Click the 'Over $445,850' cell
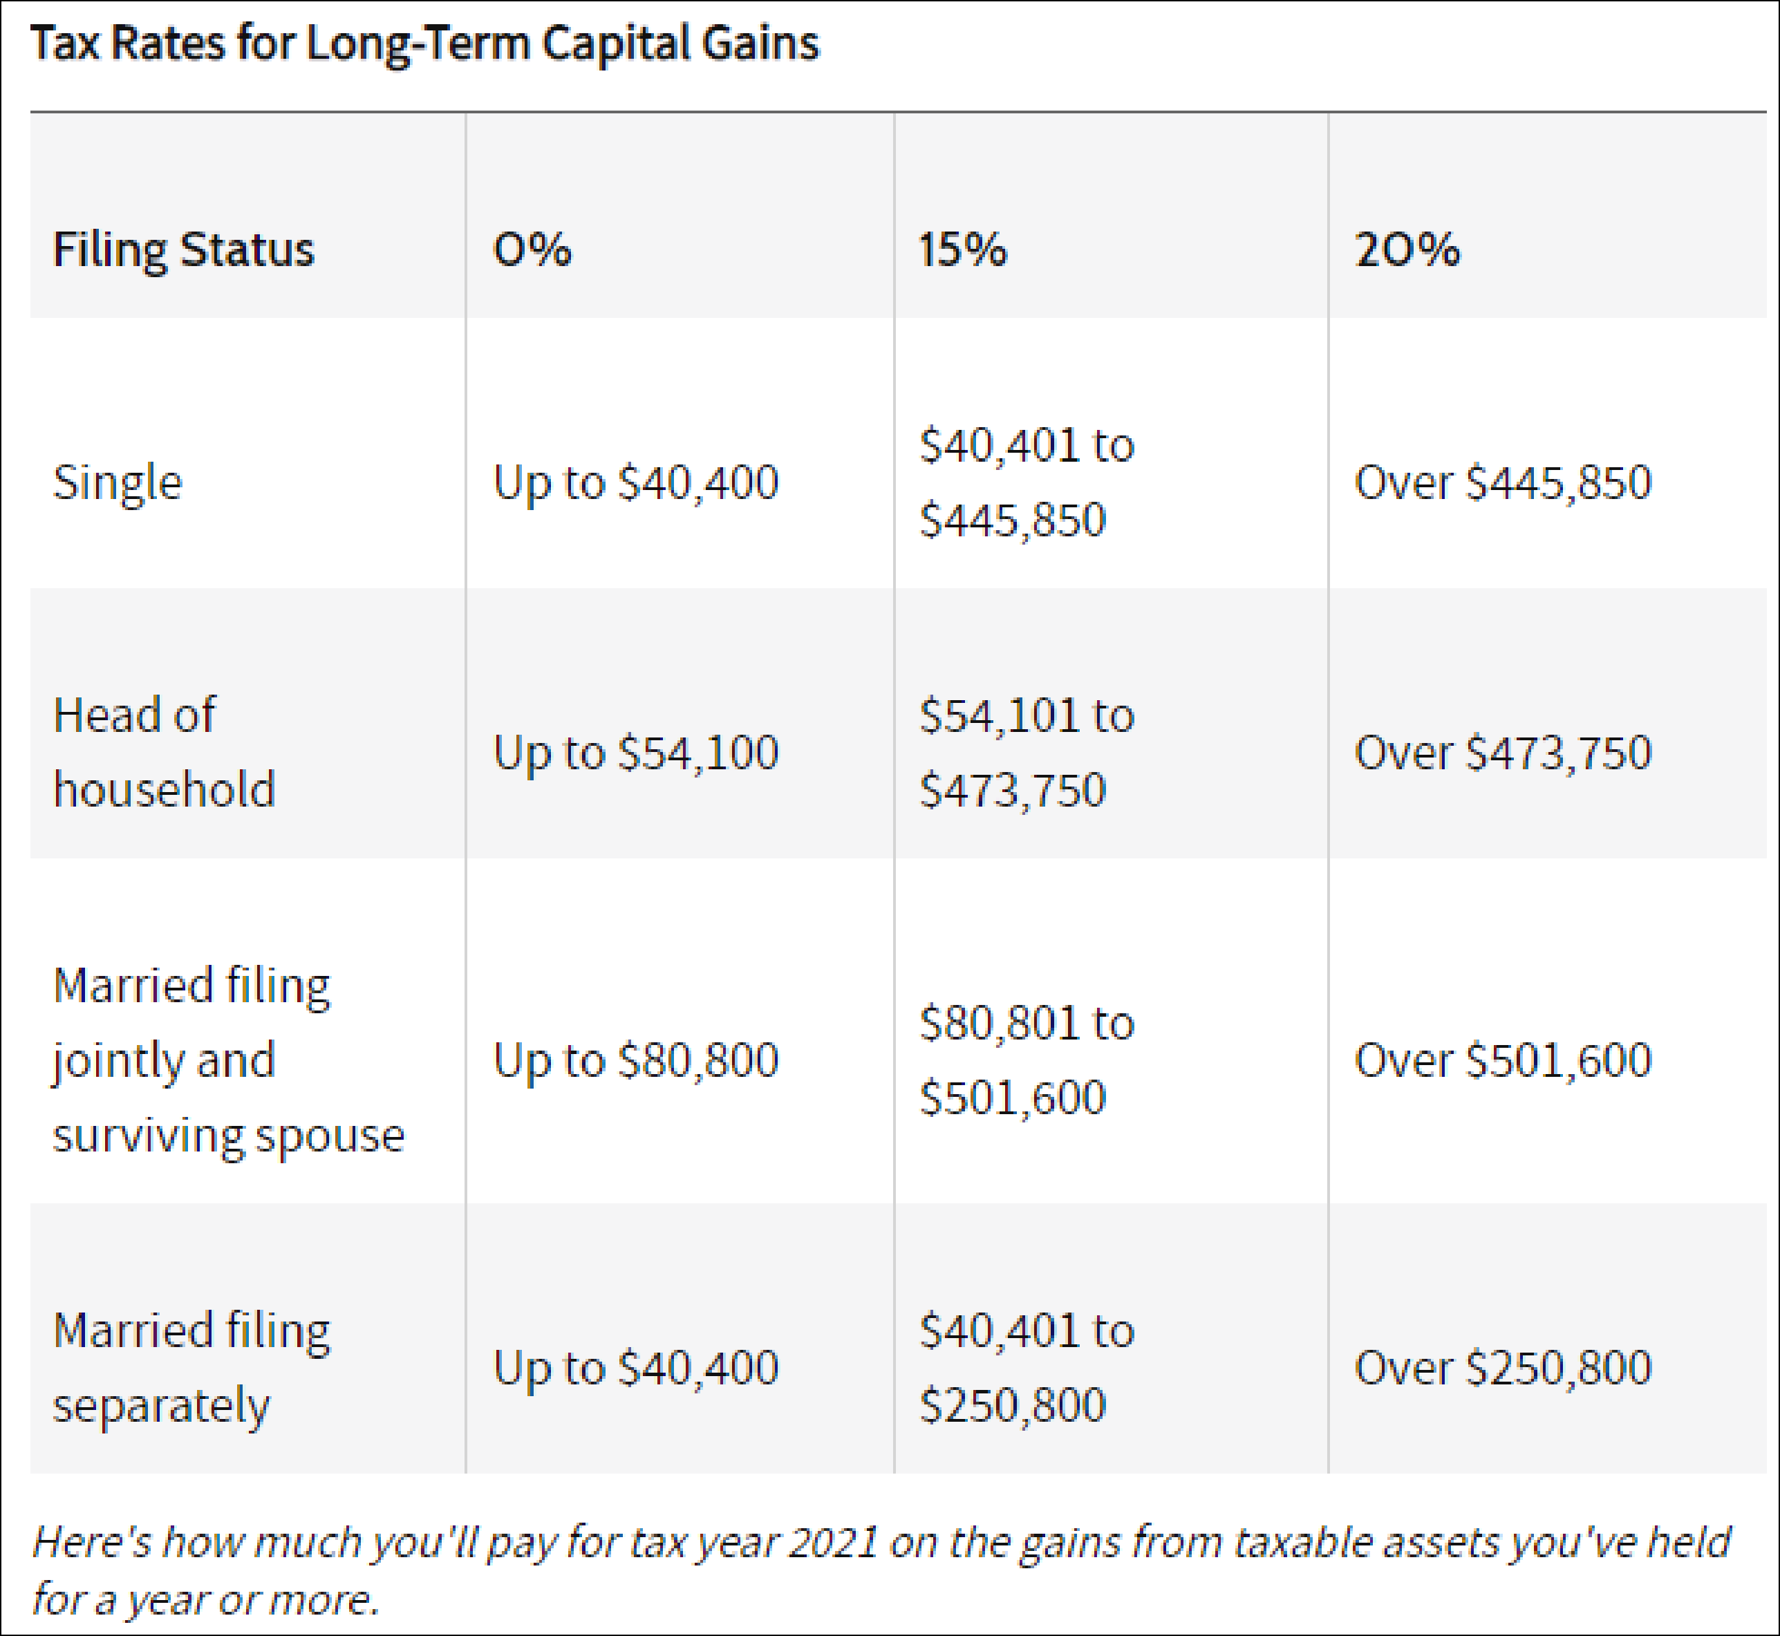The image size is (1780, 1636). (x=1503, y=482)
